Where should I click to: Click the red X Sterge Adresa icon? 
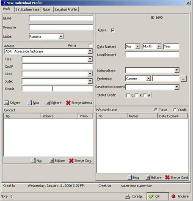68,103
